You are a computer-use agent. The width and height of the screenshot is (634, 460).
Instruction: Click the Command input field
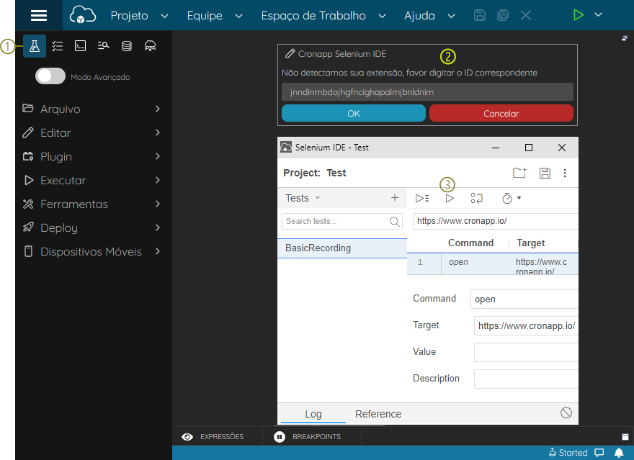tap(524, 299)
